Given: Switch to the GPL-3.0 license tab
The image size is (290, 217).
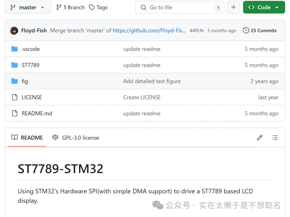Looking at the screenshot, I should click(76, 138).
